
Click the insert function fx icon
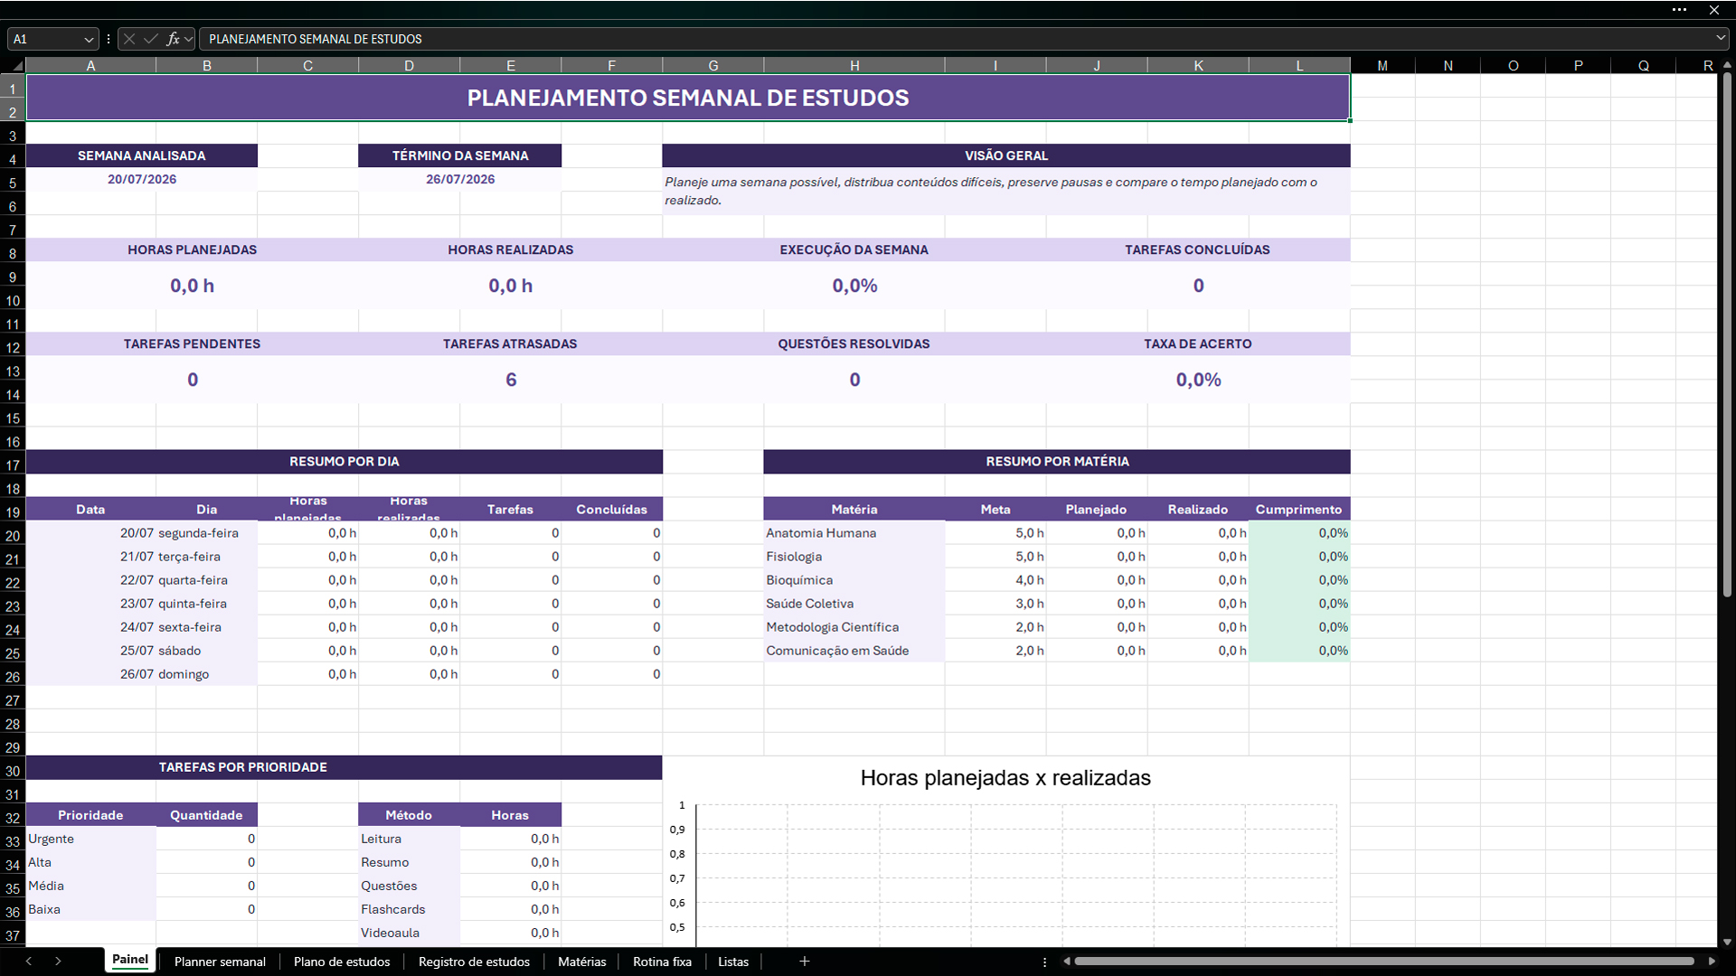173,39
